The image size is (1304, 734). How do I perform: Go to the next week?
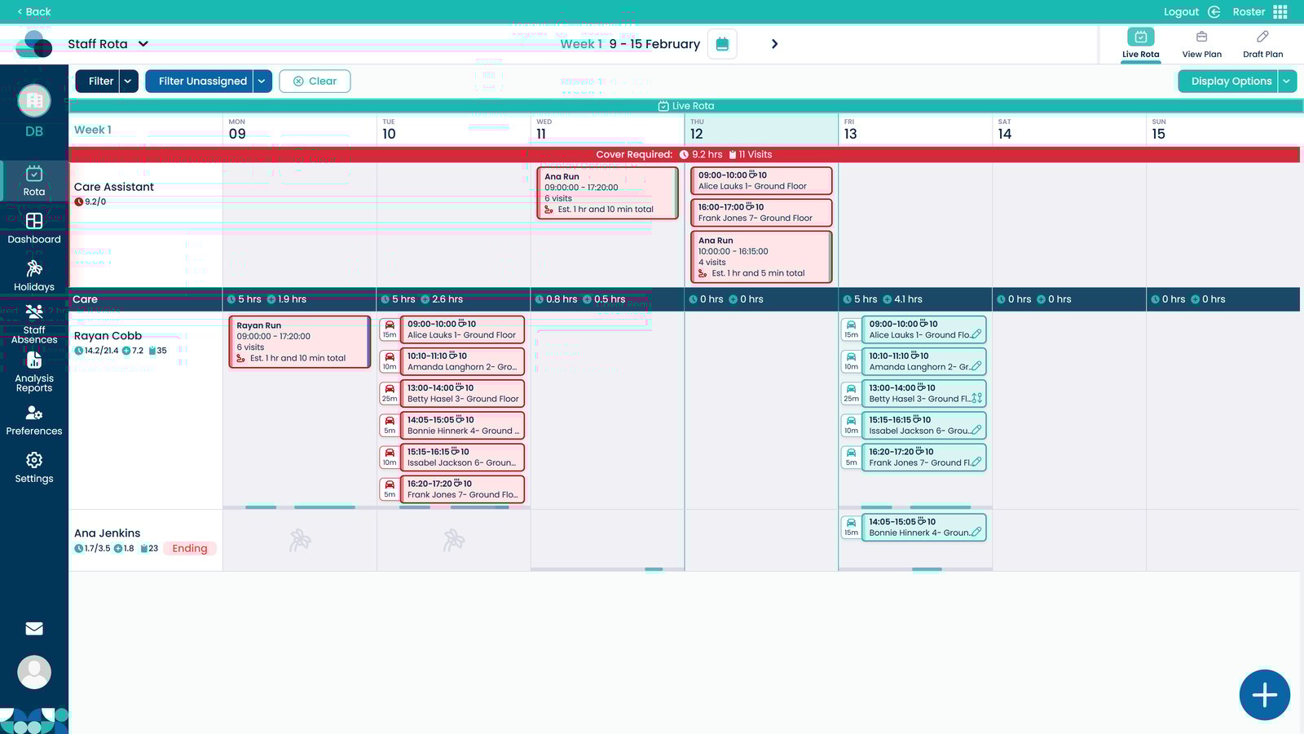pos(774,44)
